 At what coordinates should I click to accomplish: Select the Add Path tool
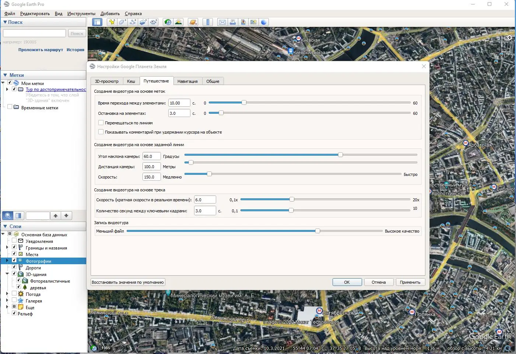pos(133,22)
